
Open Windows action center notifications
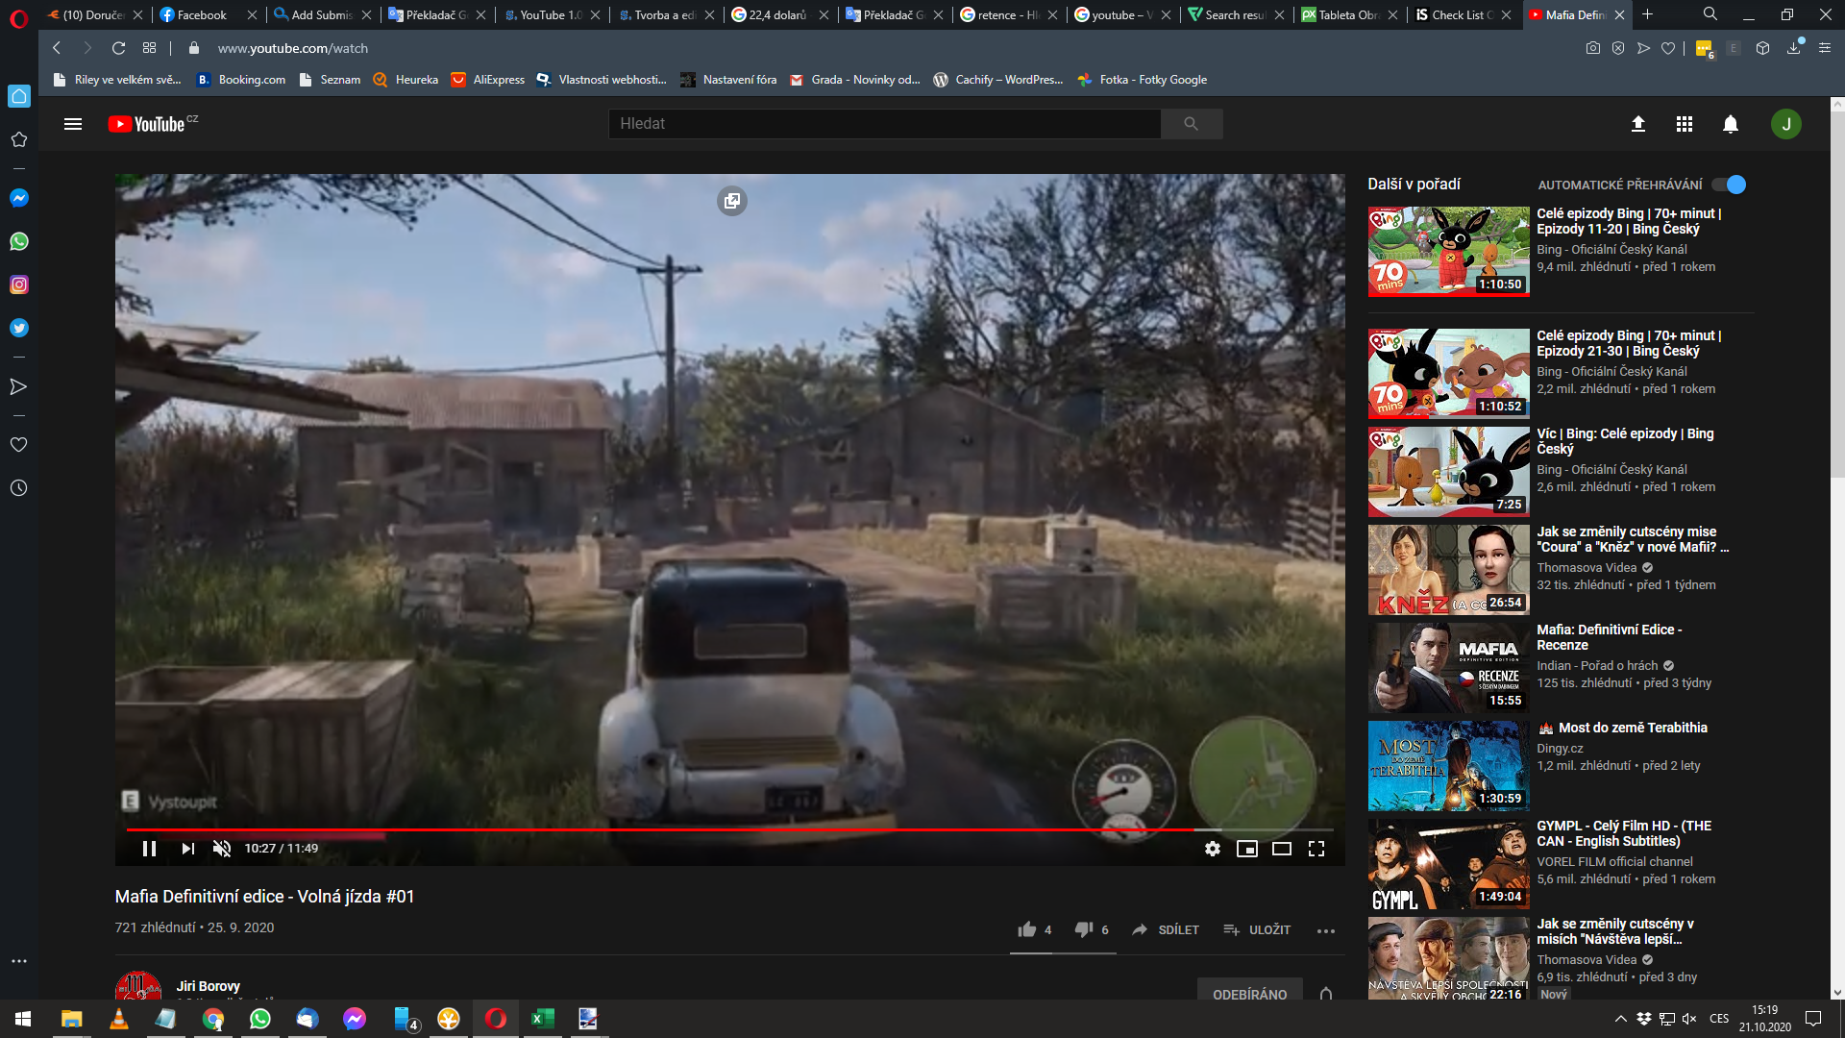tap(1813, 1019)
